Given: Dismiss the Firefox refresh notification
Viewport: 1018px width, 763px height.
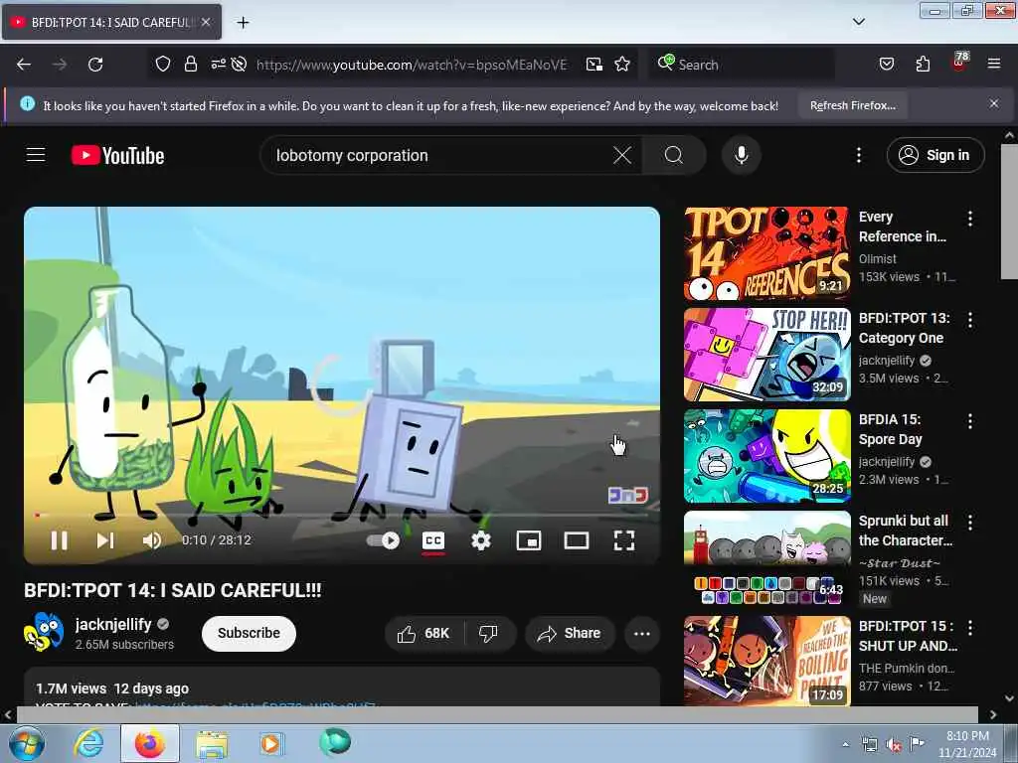Looking at the screenshot, I should tap(994, 103).
